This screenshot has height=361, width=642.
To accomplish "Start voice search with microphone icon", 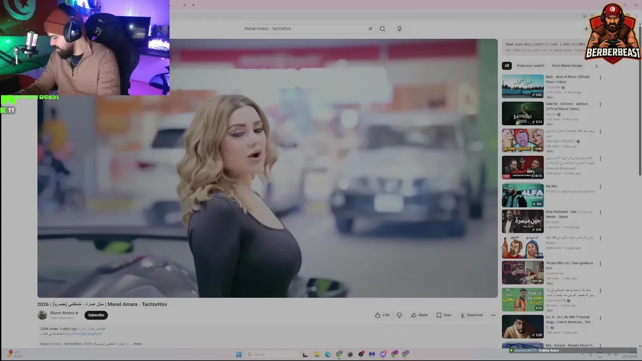I will click(399, 29).
